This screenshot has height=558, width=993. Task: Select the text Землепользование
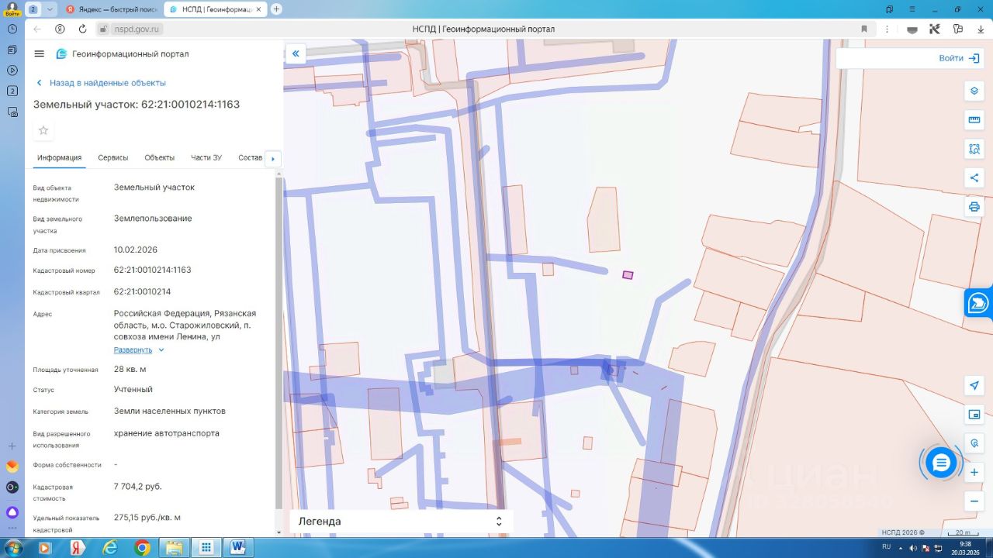pos(153,219)
